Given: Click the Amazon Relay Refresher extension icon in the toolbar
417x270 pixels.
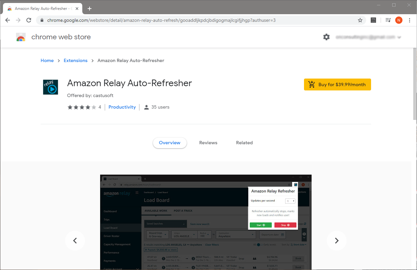Looking at the screenshot, I should [296, 185].
